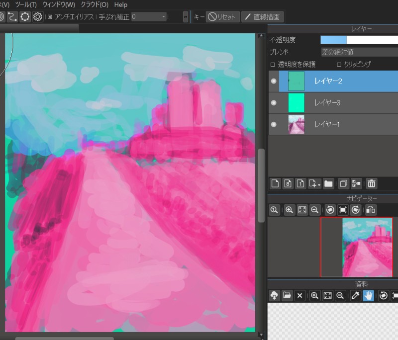Select the concentric circle snap icon
Image resolution: width=398 pixels, height=340 pixels.
(1, 17)
